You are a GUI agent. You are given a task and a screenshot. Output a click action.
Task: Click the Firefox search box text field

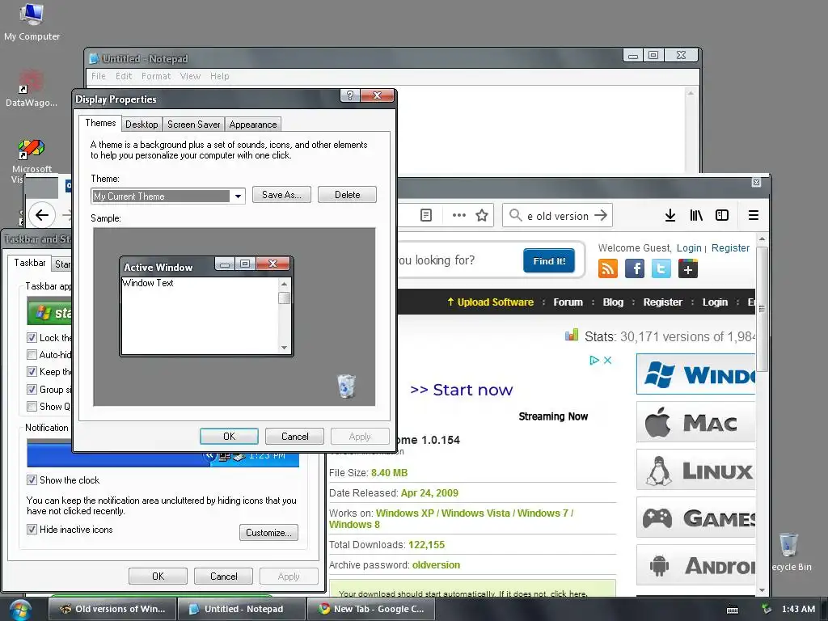[557, 215]
